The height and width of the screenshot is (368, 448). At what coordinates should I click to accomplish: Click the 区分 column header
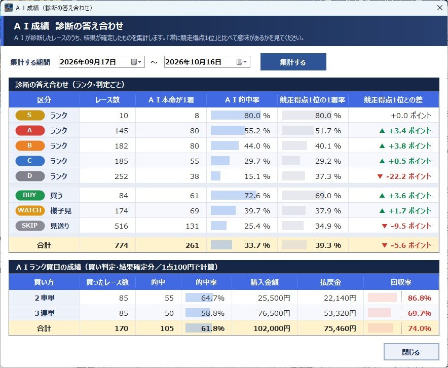44,100
